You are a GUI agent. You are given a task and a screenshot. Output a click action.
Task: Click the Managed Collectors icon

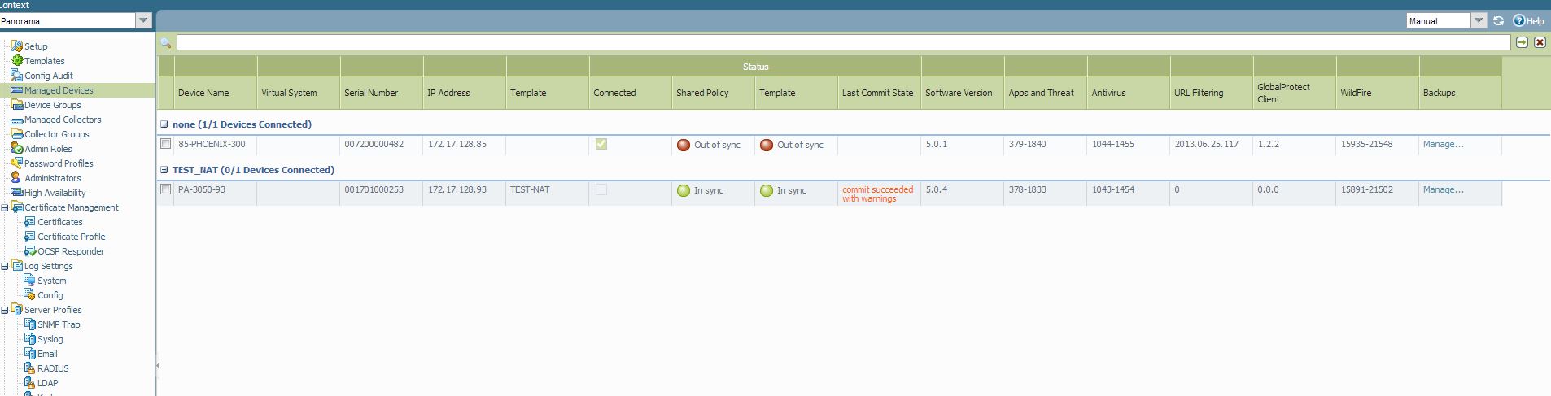16,120
